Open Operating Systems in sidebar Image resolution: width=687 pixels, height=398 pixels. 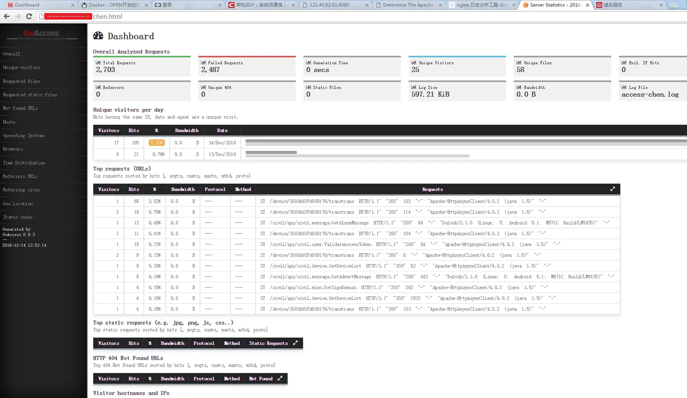tap(43, 135)
